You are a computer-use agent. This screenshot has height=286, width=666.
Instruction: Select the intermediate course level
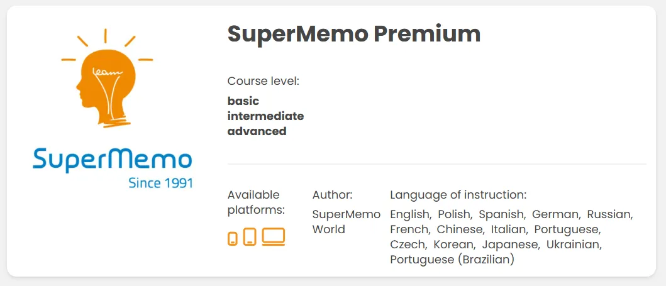(265, 116)
